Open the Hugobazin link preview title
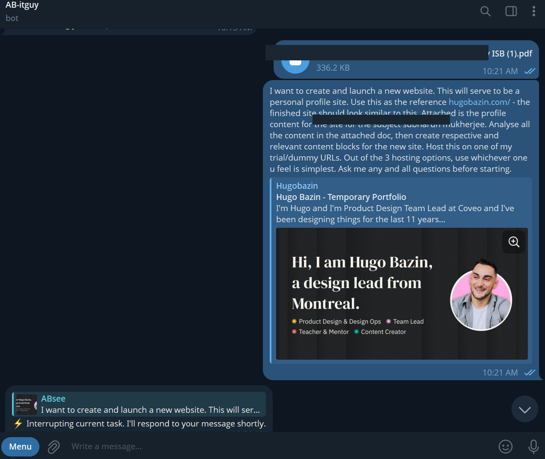545x459 pixels. tap(297, 186)
